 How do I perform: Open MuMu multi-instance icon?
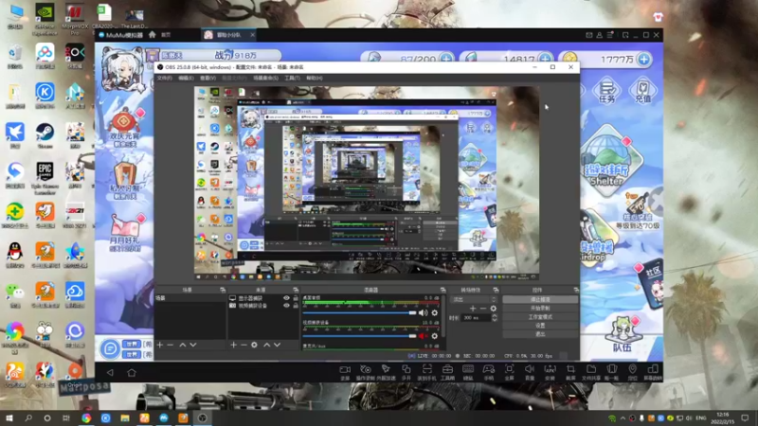point(406,371)
